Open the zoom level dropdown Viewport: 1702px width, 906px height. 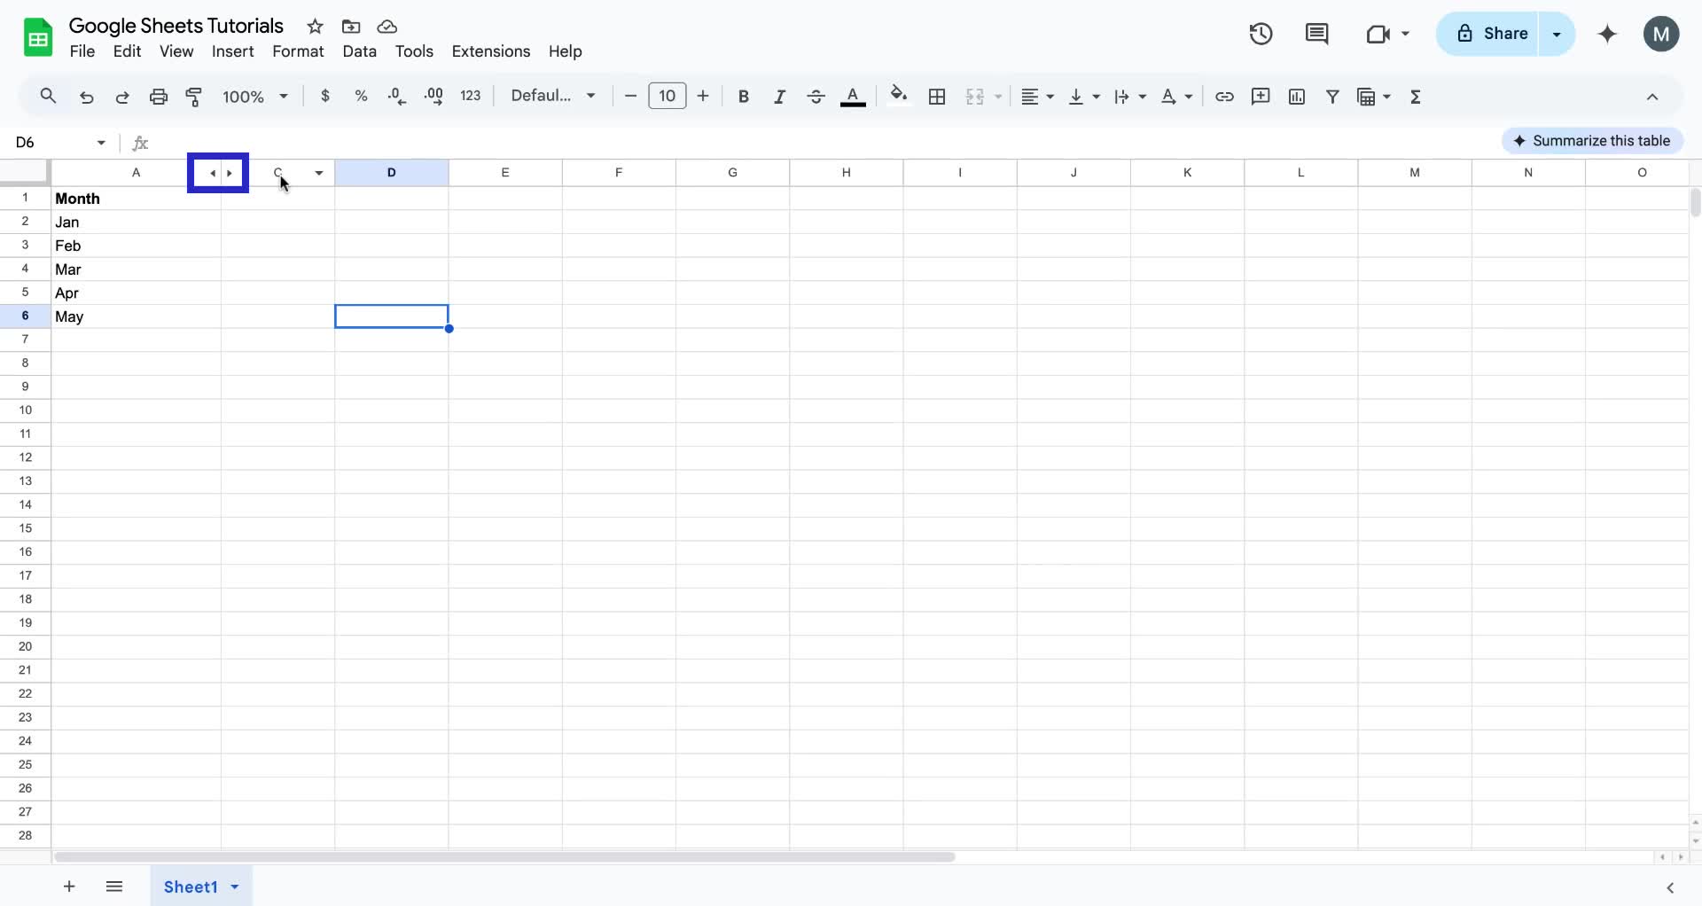(x=254, y=97)
